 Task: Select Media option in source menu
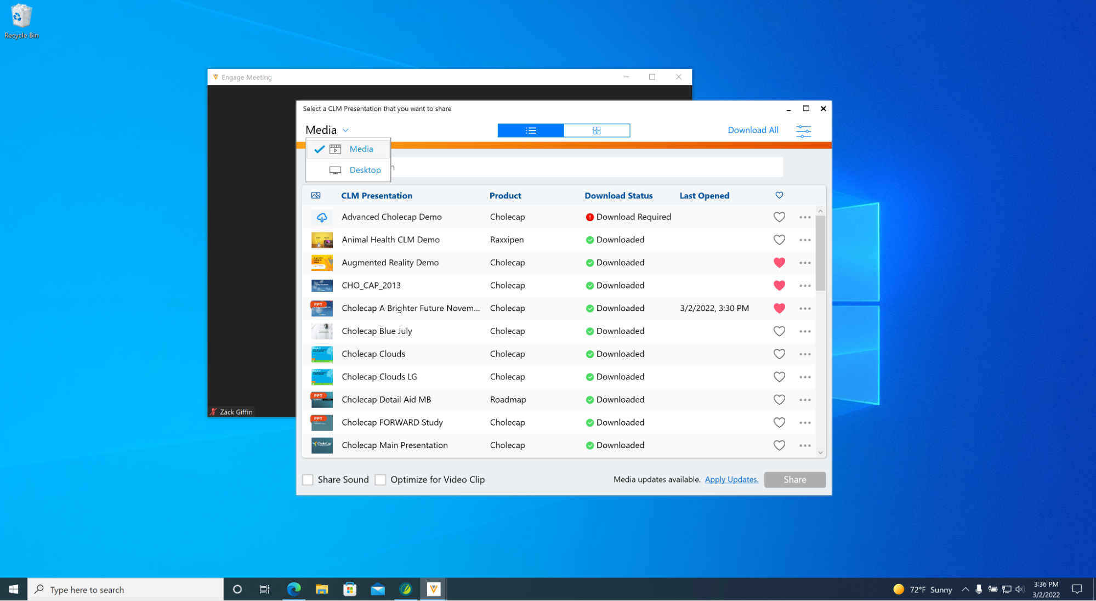[361, 149]
